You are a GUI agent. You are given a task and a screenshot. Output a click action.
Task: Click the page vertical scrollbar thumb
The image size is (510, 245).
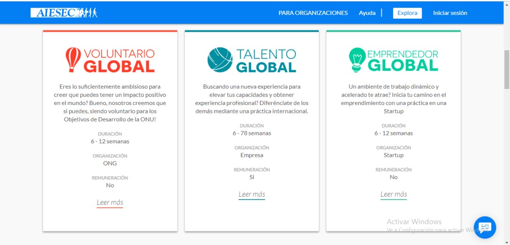click(506, 69)
